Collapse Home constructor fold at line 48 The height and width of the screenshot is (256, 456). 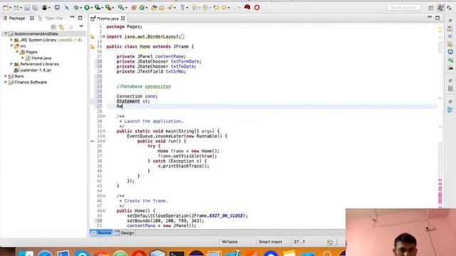coord(104,210)
